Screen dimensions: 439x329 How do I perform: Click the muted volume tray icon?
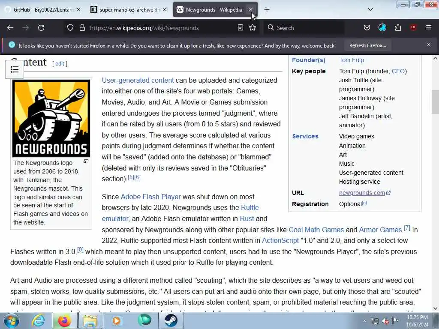tap(385, 321)
